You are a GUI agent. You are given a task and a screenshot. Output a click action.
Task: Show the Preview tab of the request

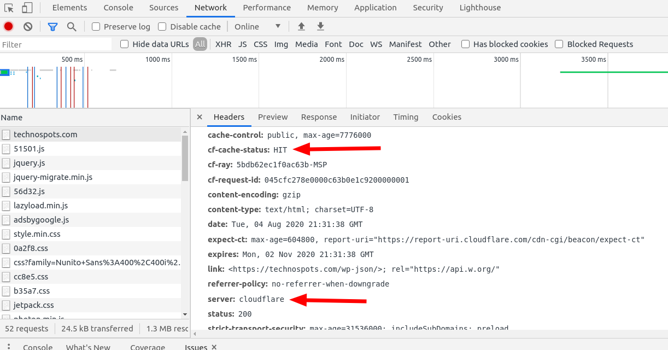click(273, 117)
